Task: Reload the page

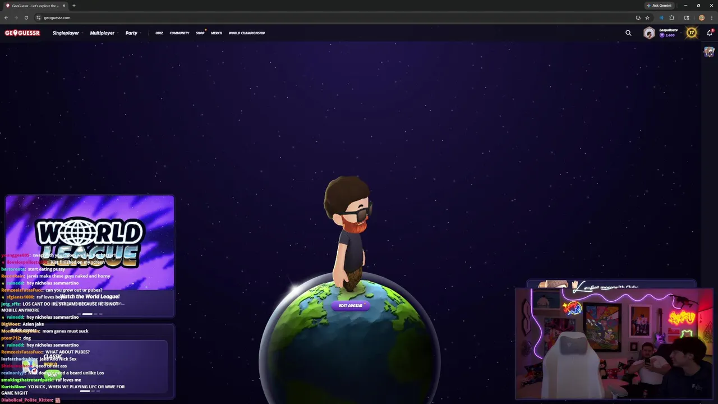Action: click(x=26, y=17)
